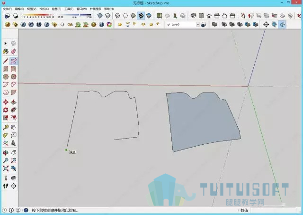Activate the Freehand drawing tool

(x=13, y=61)
